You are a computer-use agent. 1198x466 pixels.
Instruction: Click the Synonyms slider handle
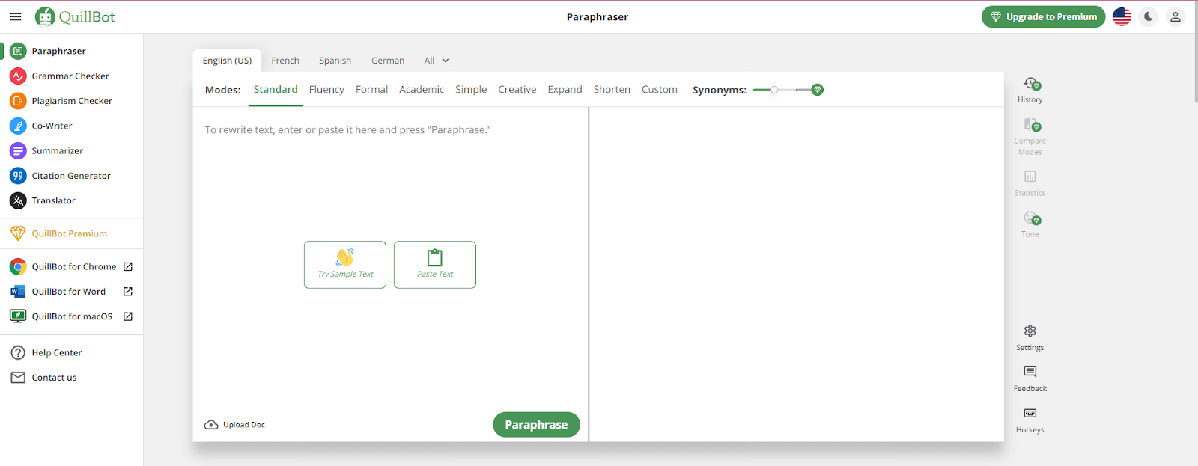(x=774, y=90)
